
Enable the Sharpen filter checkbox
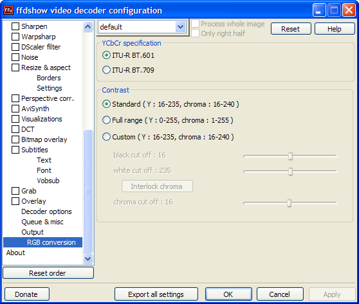point(15,26)
